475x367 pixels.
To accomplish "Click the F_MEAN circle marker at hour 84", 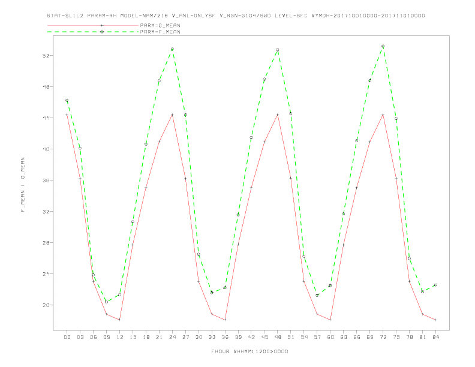I will pos(435,285).
